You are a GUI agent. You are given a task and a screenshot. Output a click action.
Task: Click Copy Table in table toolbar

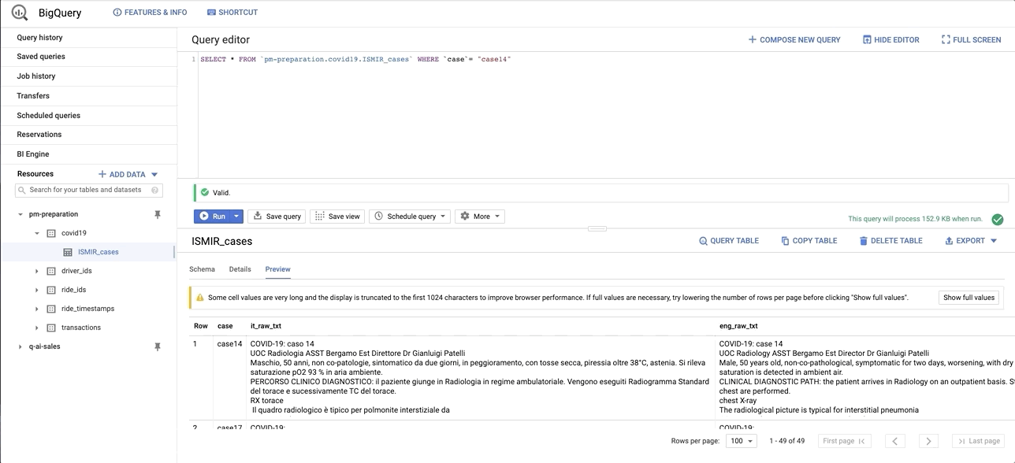[x=809, y=241]
